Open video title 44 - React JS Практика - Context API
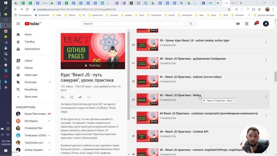 coord(184,132)
